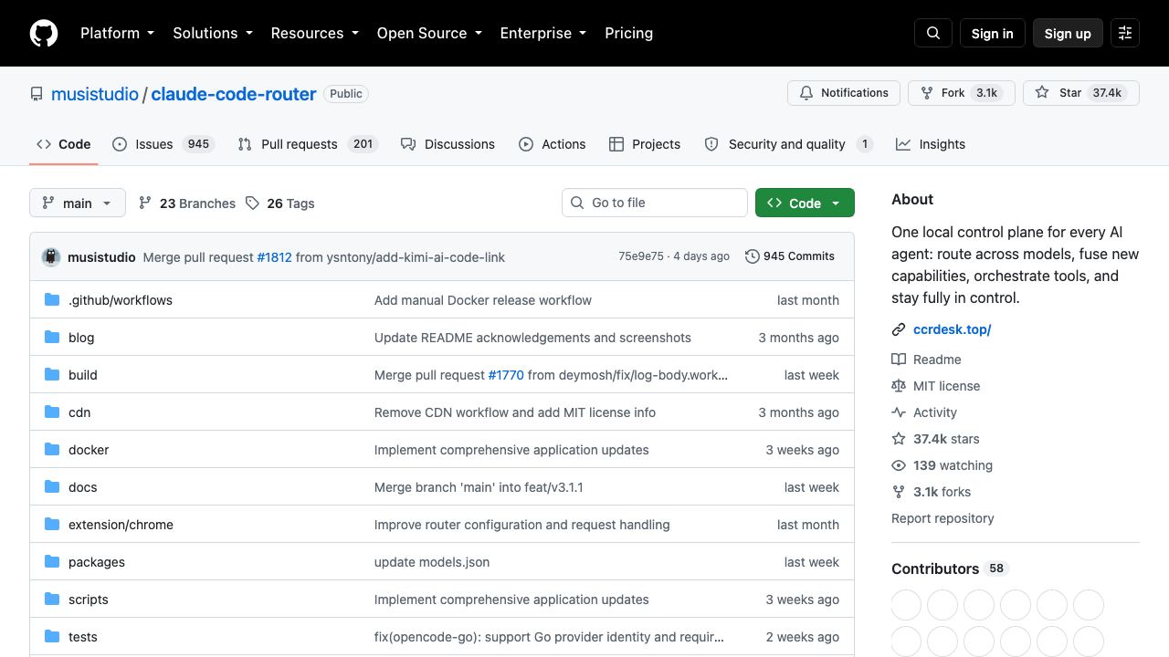
Task: Click the fork icon beside 3.1k forks
Action: click(x=899, y=492)
